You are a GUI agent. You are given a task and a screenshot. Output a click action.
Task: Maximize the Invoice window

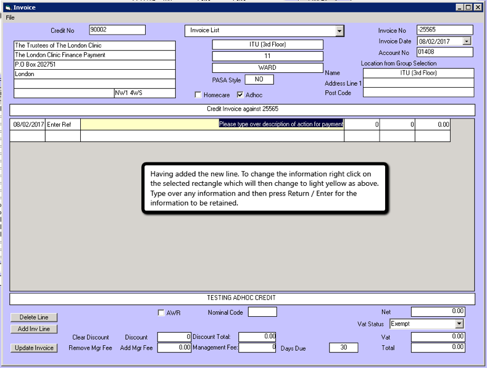[x=468, y=7]
